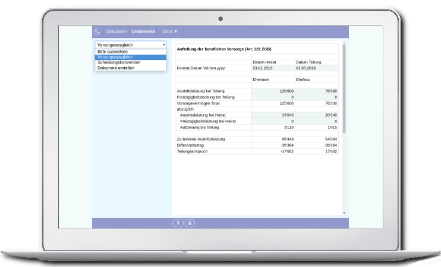Edit the Datum Teilung field 01.05.2019
Image resolution: width=441 pixels, height=267 pixels.
[x=316, y=68]
